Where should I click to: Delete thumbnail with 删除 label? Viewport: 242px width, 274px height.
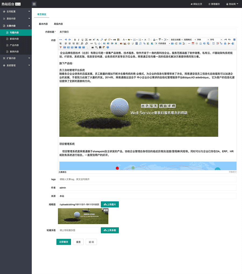(x=106, y=210)
